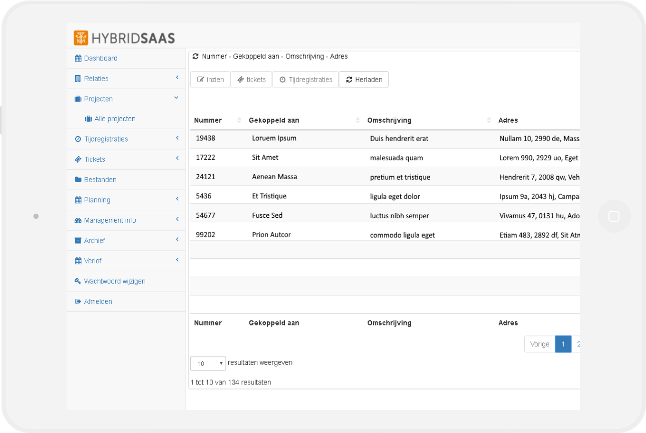Open Alle projecten submenu item

coord(115,119)
